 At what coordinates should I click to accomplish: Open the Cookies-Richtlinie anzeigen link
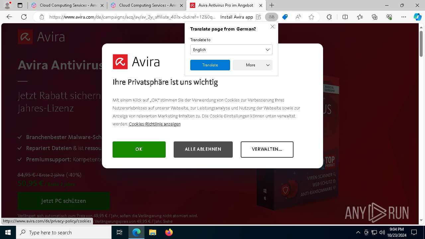155,124
